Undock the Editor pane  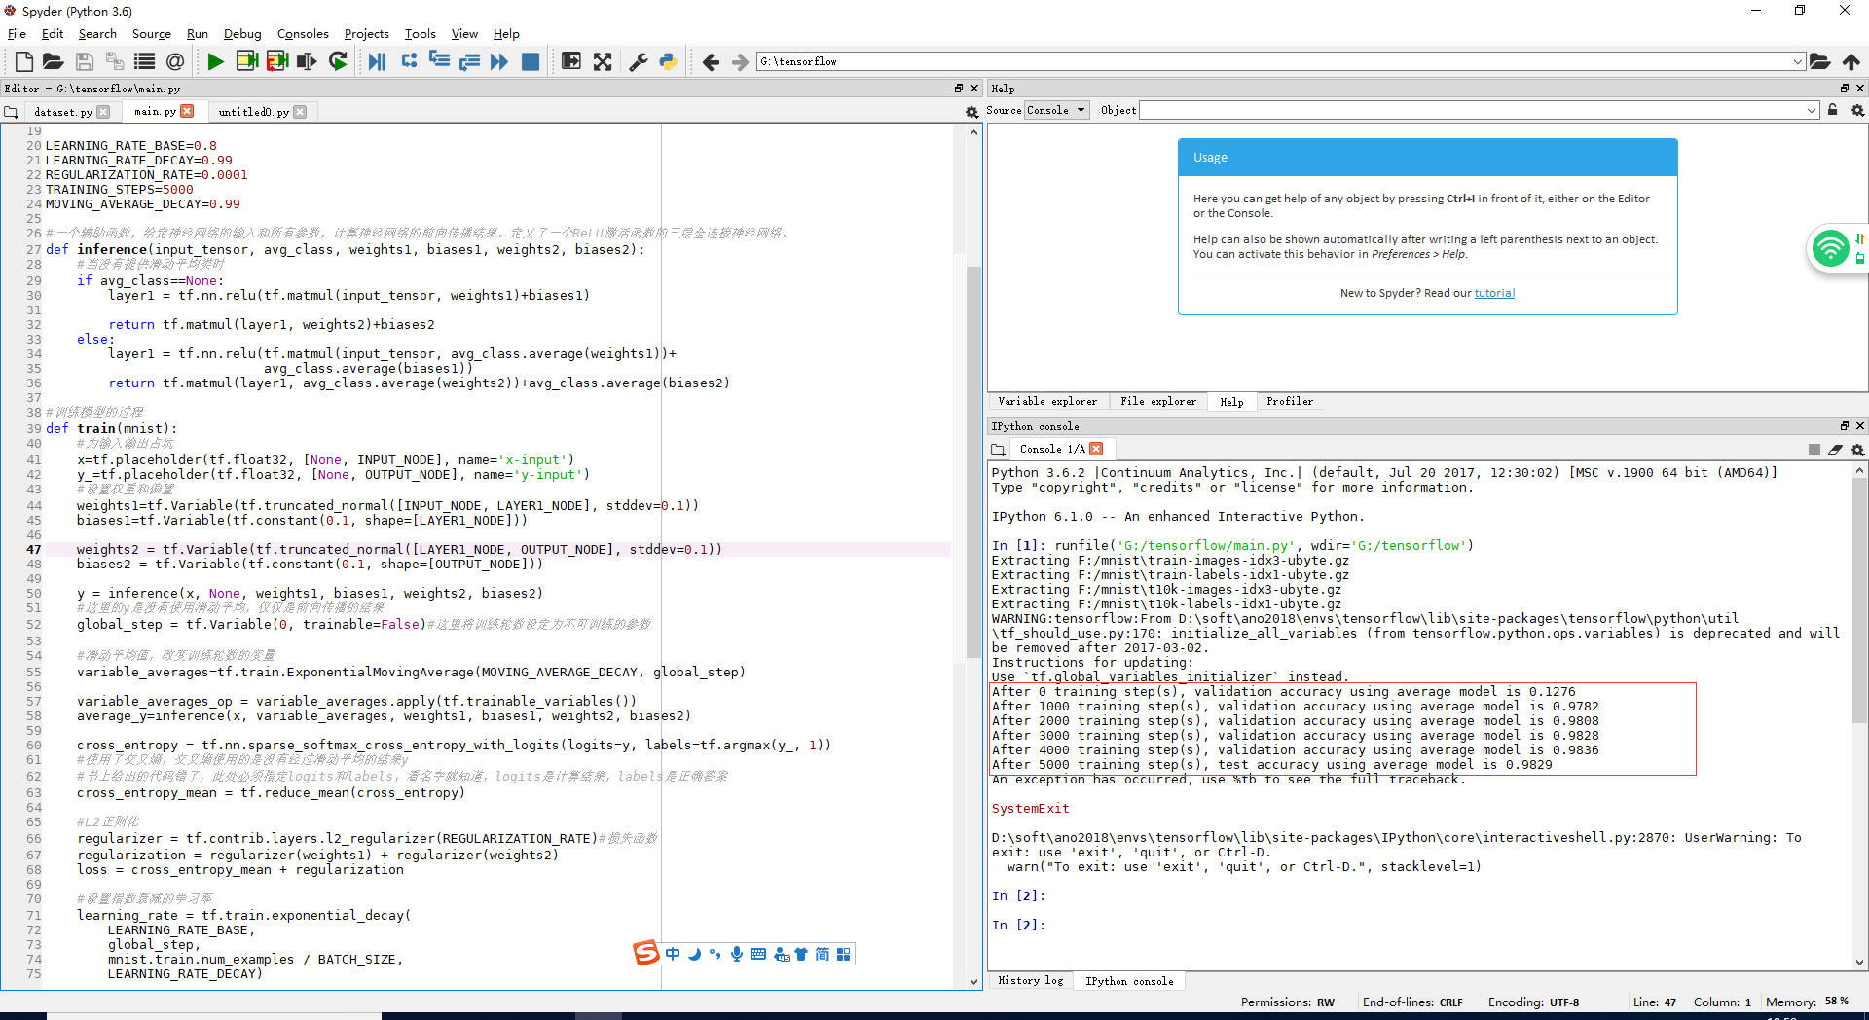point(959,88)
